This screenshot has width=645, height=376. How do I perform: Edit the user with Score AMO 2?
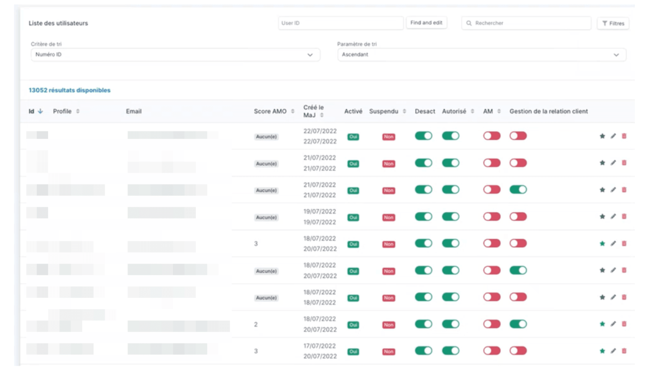[x=613, y=324]
